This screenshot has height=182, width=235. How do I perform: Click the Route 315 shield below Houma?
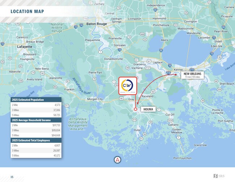pos(134,119)
